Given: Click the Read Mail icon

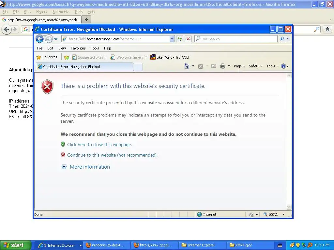Looking at the screenshot, I should point(214,66).
